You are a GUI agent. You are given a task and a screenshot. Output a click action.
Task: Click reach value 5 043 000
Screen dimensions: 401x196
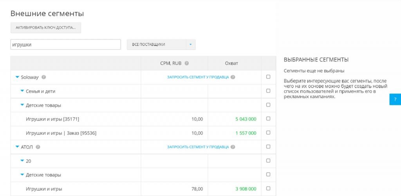coord(246,119)
